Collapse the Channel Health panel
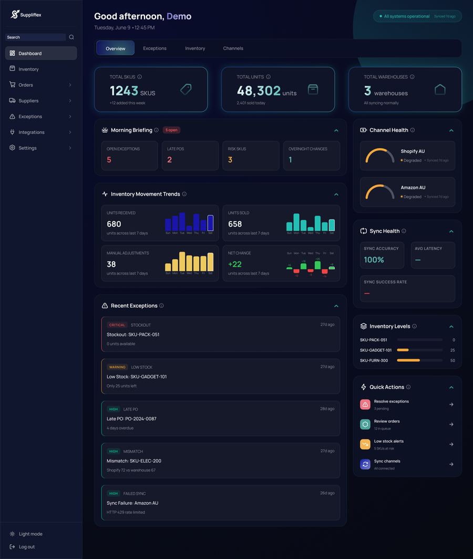Image resolution: width=473 pixels, height=559 pixels. coord(451,130)
